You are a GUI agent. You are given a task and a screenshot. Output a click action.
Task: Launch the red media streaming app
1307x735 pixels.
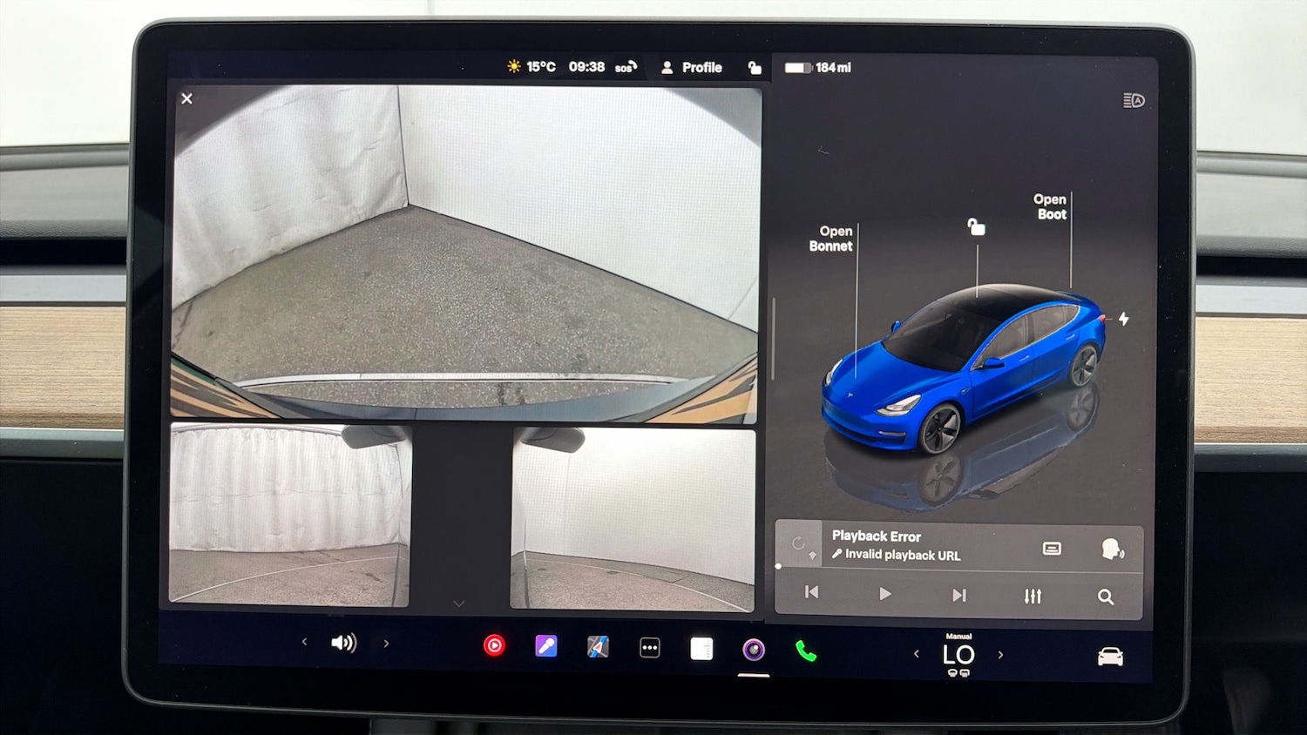495,645
